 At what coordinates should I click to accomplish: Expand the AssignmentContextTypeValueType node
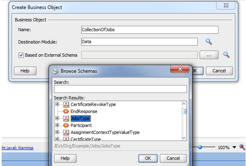tap(57, 132)
